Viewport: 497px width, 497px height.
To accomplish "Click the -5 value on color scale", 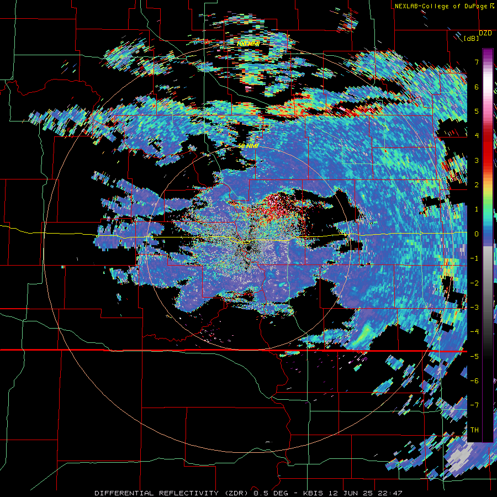I will (x=474, y=356).
